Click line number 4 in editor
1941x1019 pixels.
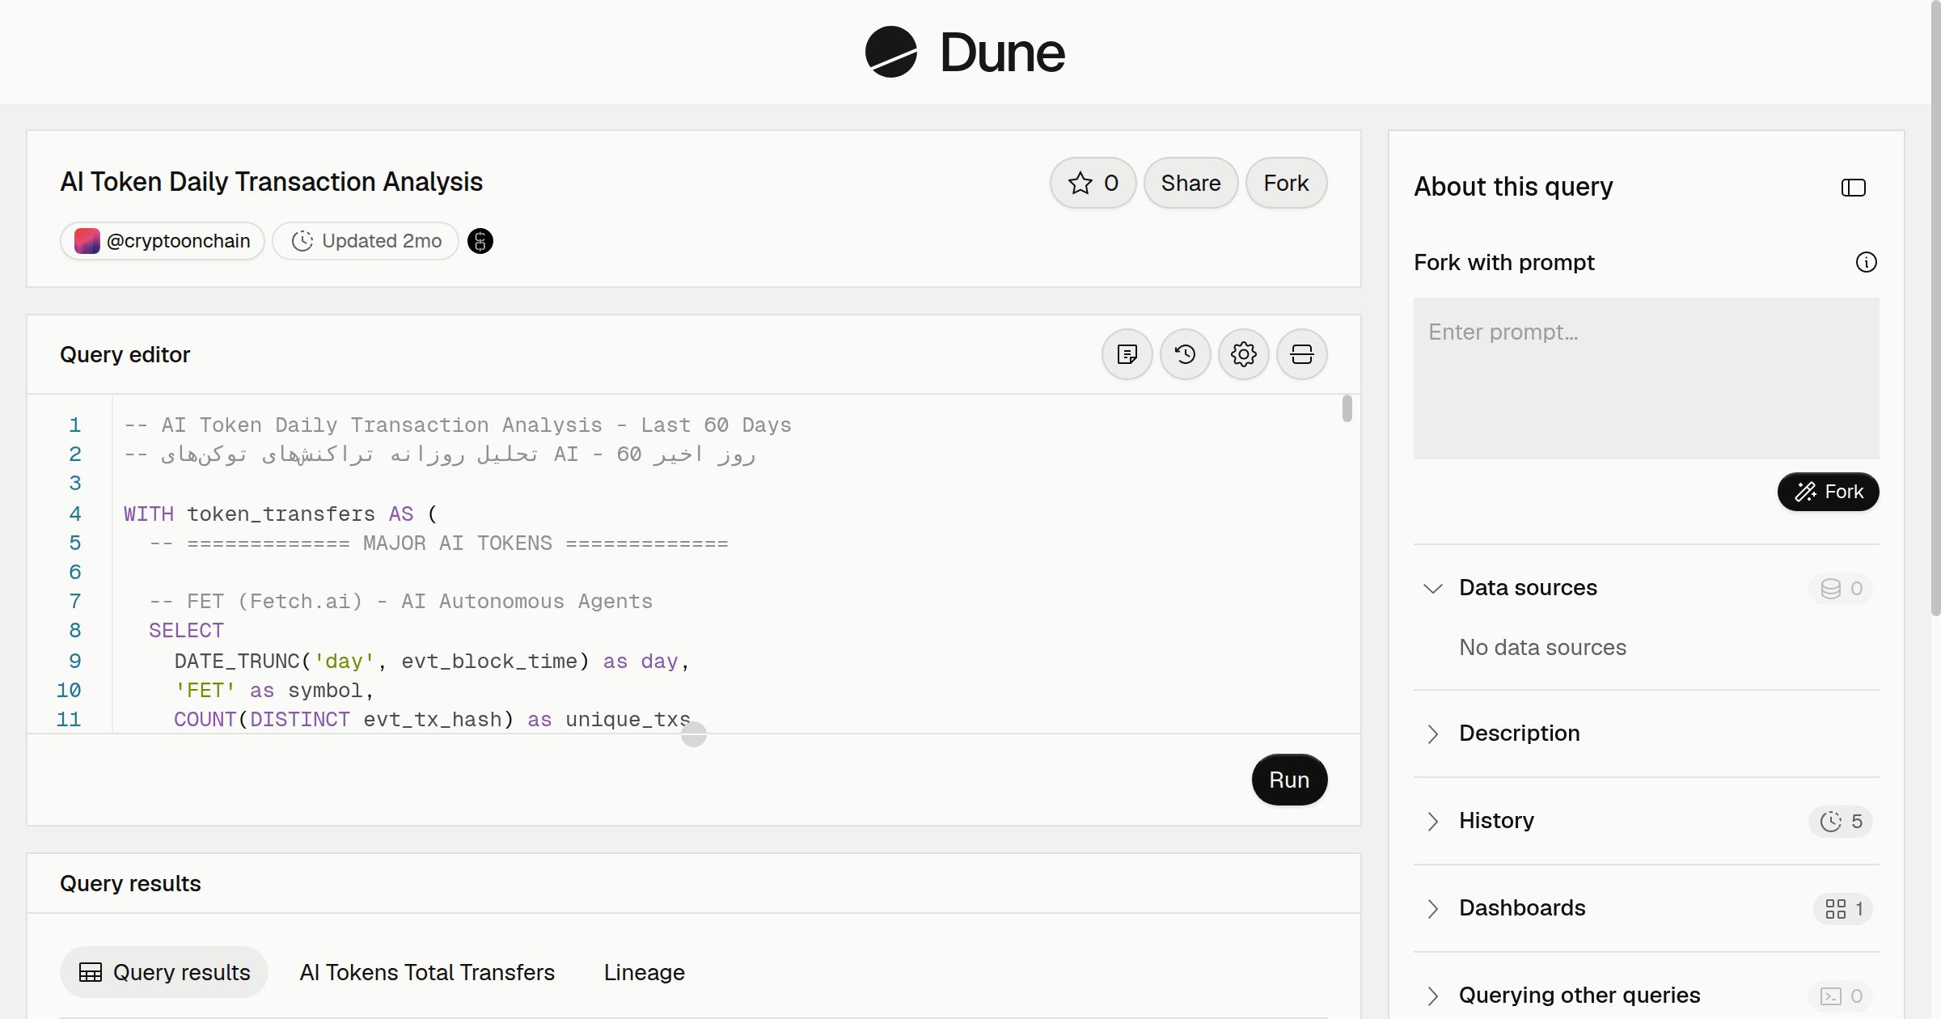[x=75, y=514]
